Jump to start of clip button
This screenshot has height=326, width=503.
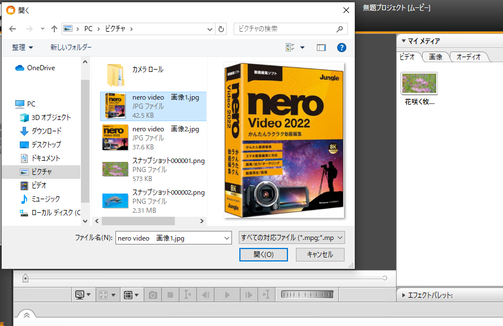coord(188,295)
